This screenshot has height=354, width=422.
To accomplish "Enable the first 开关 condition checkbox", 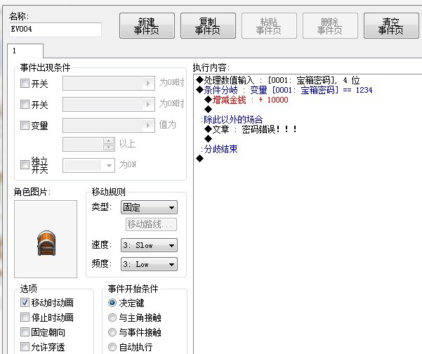I will 25,83.
